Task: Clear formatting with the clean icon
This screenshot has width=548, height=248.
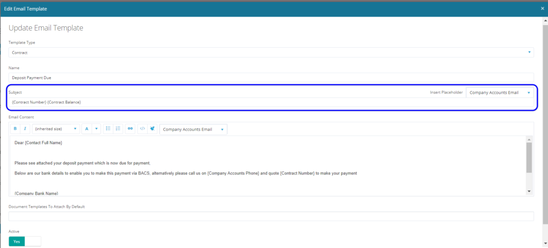Action: point(152,129)
